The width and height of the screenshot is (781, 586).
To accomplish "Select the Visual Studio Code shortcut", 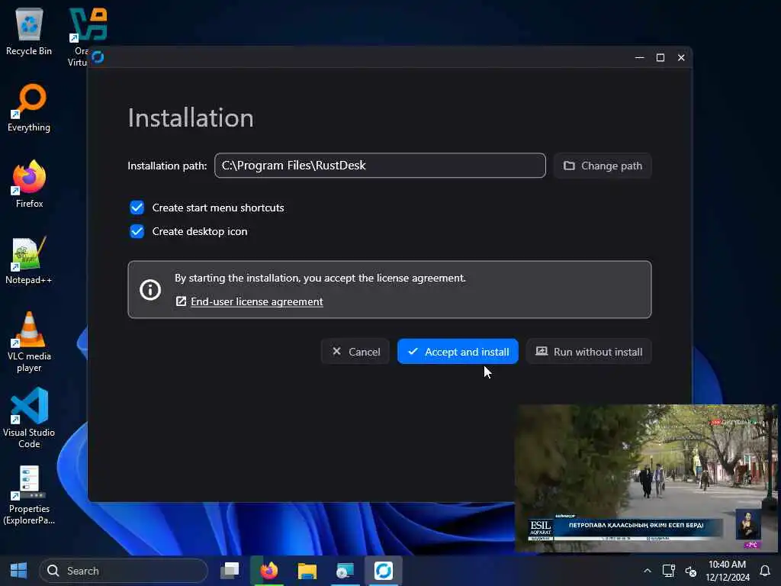I will [29, 417].
